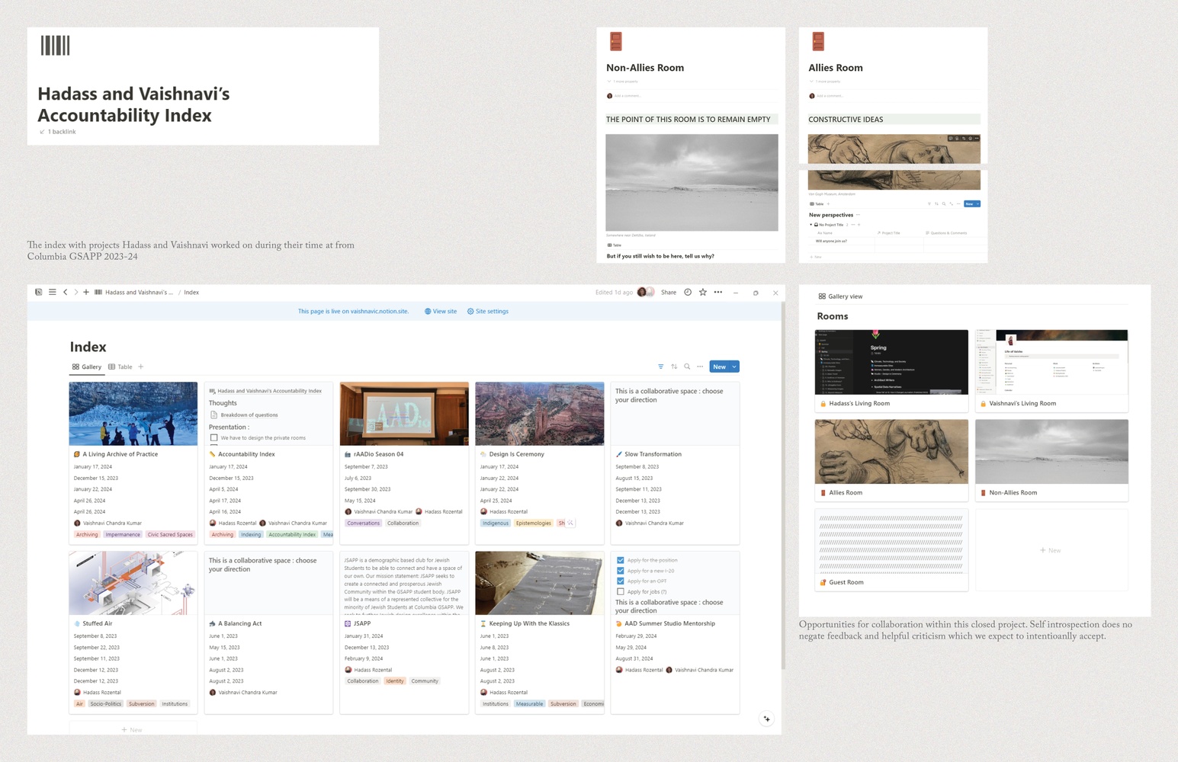
Task: Add a new page with the top-bar plus
Action: [86, 292]
